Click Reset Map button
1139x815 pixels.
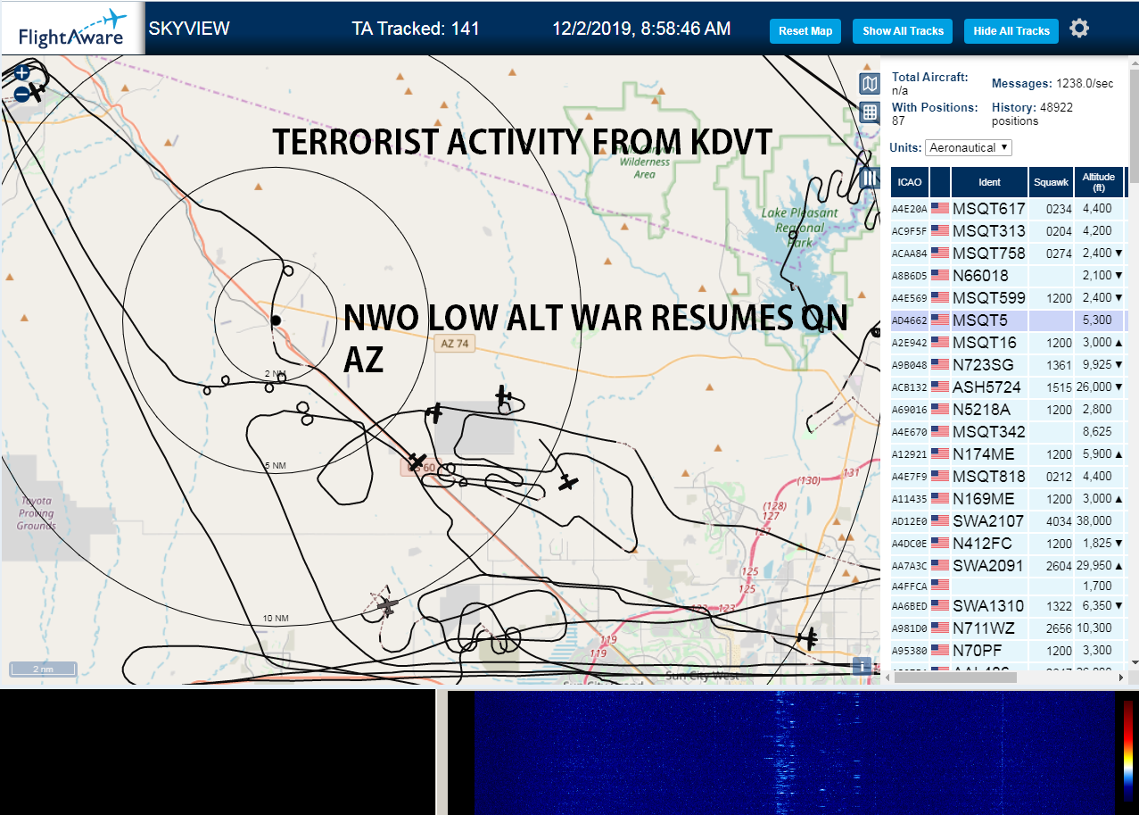pos(805,31)
